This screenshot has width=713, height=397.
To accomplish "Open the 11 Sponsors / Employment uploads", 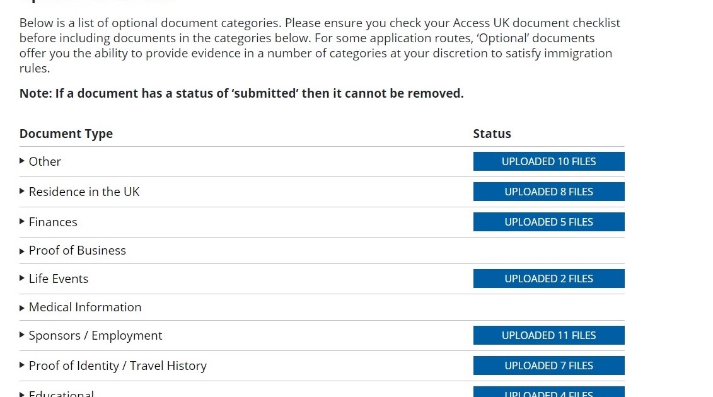I will click(548, 335).
